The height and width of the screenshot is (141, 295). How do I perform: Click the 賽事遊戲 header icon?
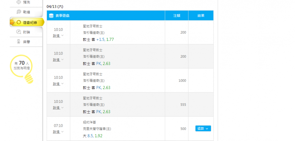tap(51, 16)
